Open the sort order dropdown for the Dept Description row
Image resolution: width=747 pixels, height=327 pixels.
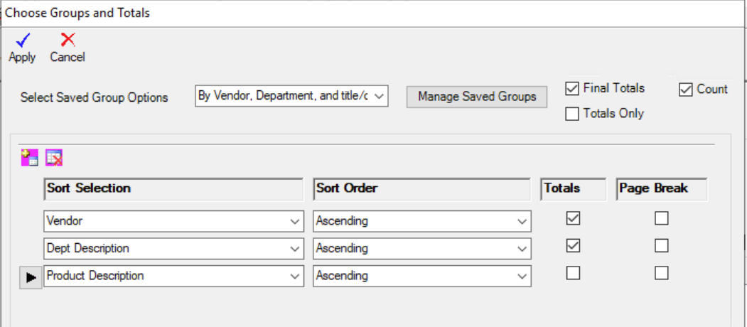tap(522, 249)
